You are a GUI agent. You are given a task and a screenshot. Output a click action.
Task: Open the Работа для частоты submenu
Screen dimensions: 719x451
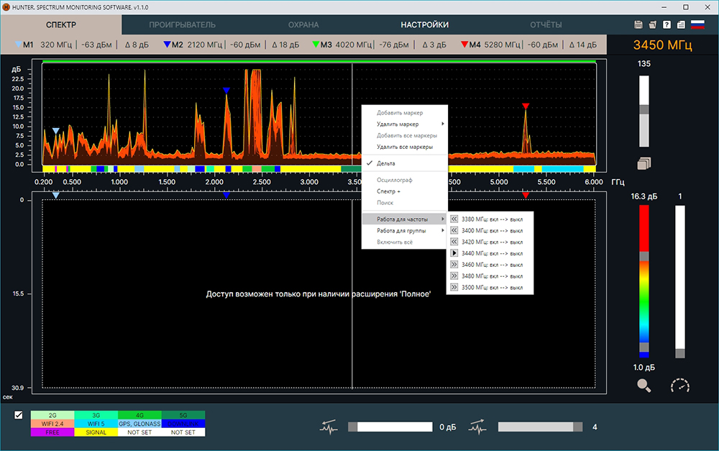[404, 219]
